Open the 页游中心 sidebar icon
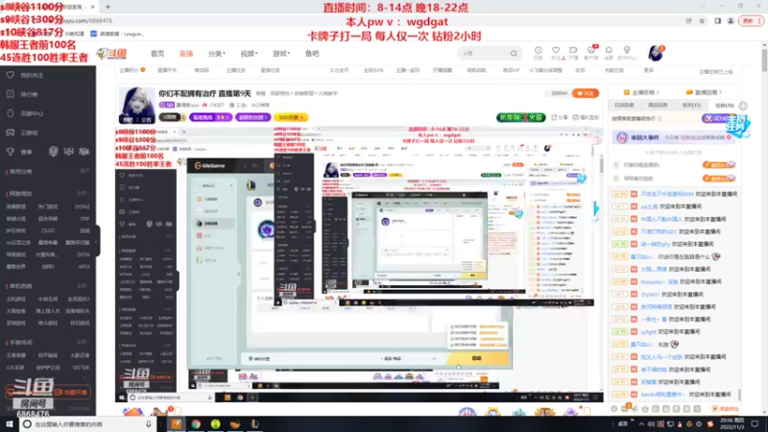Viewport: 768px width, 432px height. [11, 113]
